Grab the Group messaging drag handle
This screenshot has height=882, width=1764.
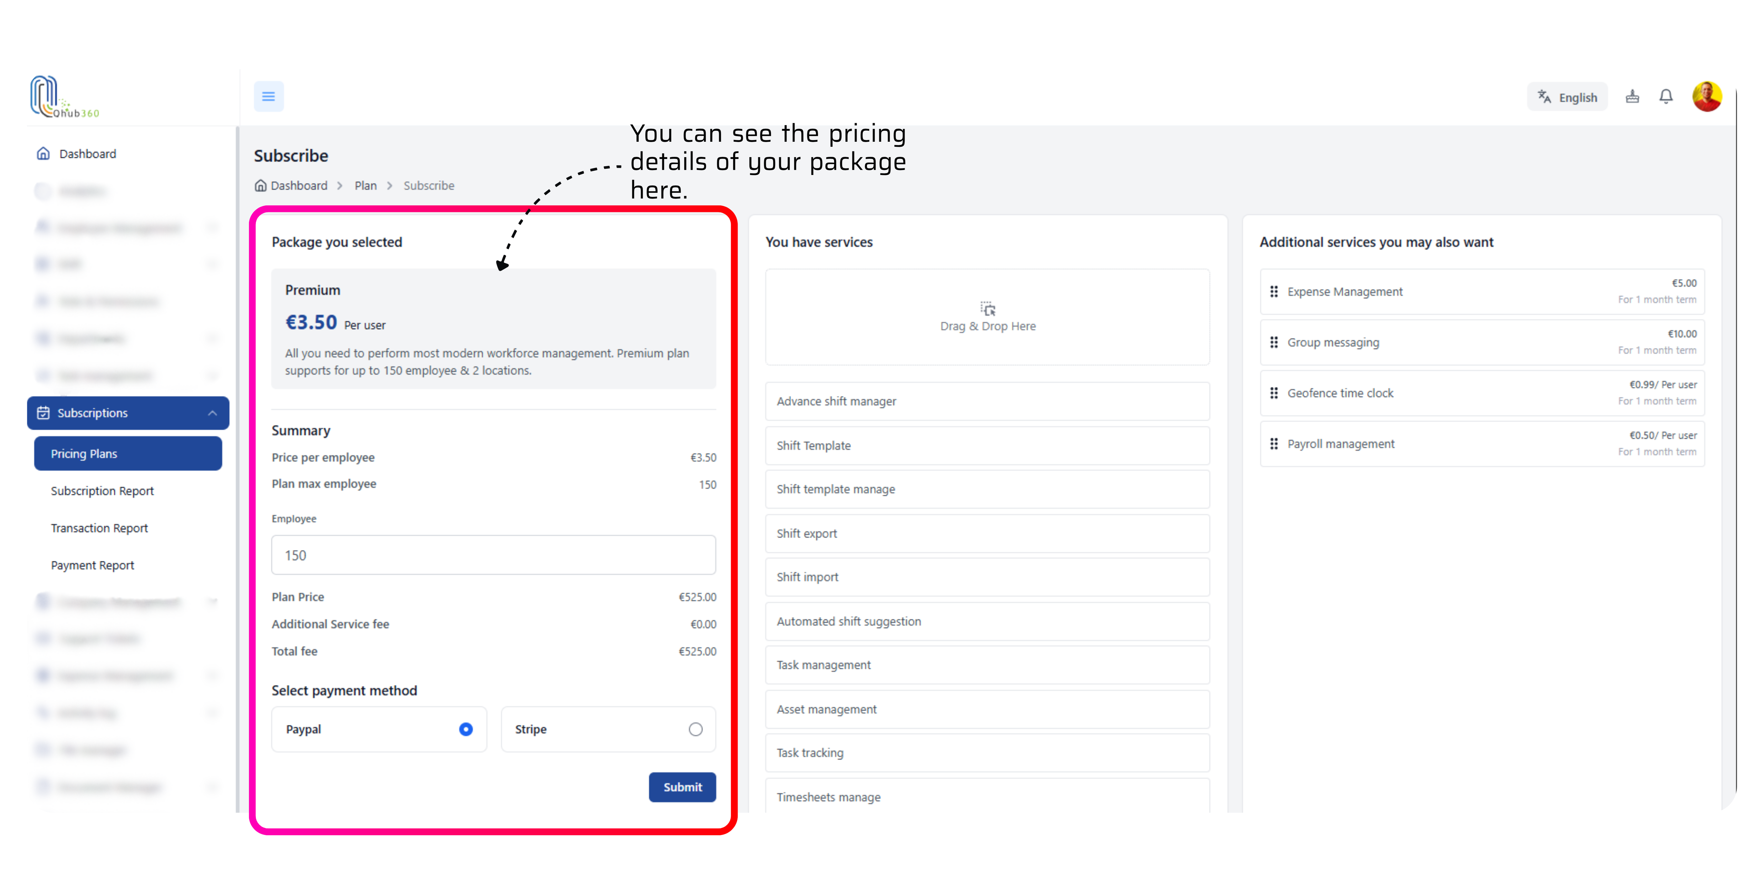pyautogui.click(x=1274, y=342)
